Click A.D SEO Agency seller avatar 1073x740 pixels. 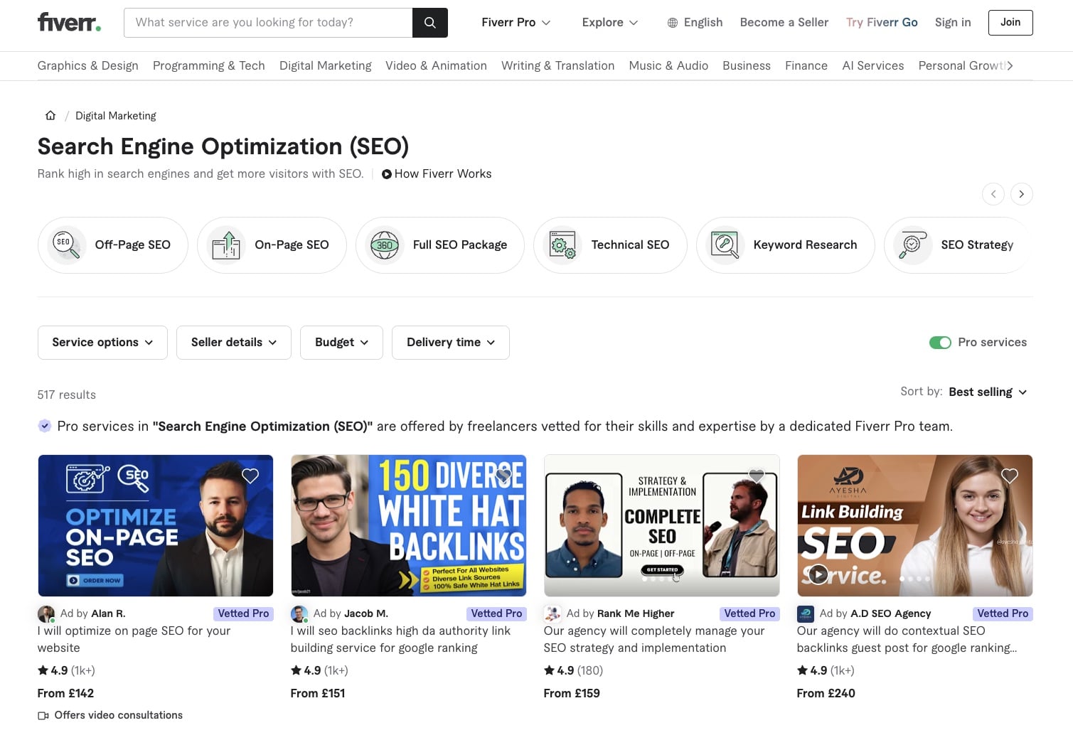(x=806, y=613)
